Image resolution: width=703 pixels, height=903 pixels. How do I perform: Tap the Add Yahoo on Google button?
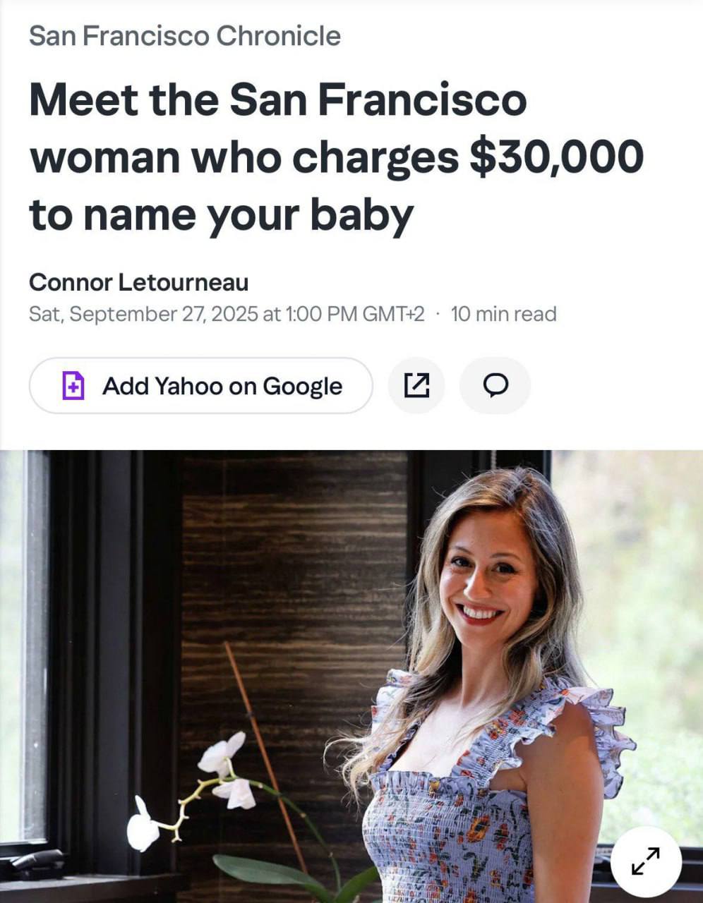(201, 385)
